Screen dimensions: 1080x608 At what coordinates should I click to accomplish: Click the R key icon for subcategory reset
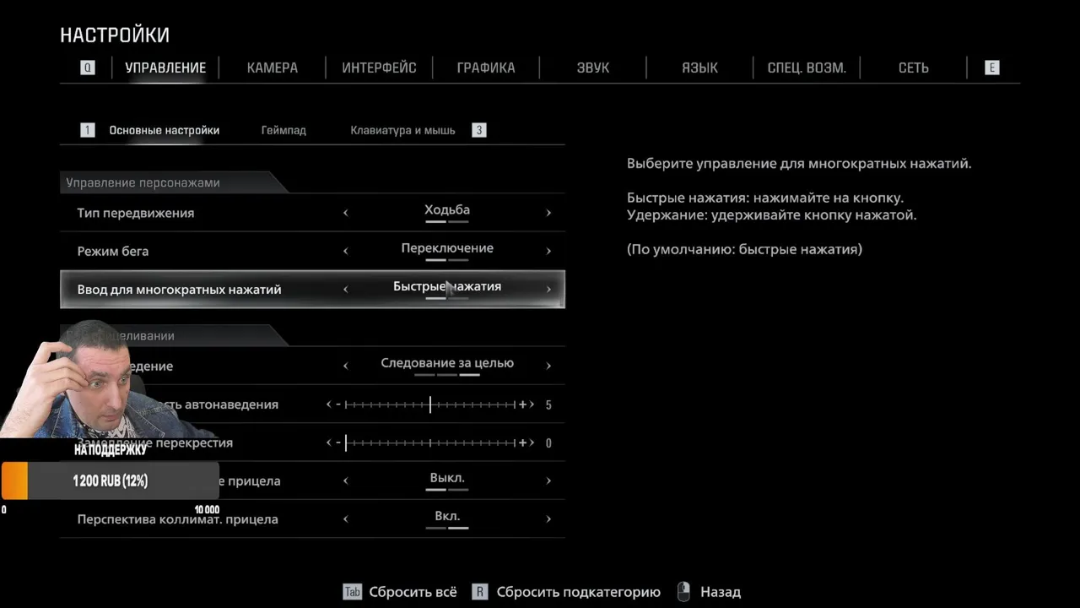pyautogui.click(x=480, y=592)
